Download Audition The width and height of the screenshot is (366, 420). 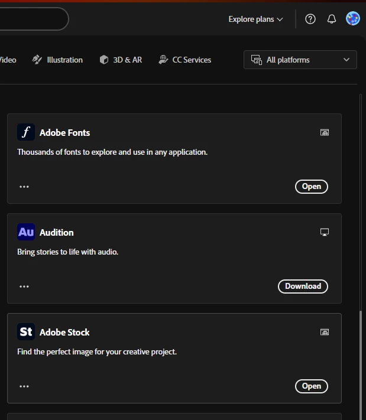coord(303,286)
